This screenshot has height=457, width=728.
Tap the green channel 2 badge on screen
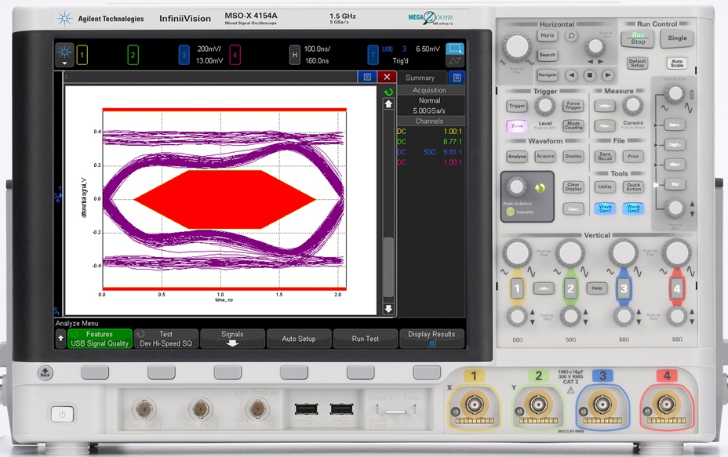[x=133, y=55]
